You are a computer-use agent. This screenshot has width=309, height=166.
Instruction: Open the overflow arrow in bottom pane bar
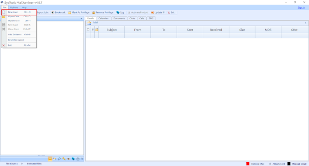pos(82,159)
